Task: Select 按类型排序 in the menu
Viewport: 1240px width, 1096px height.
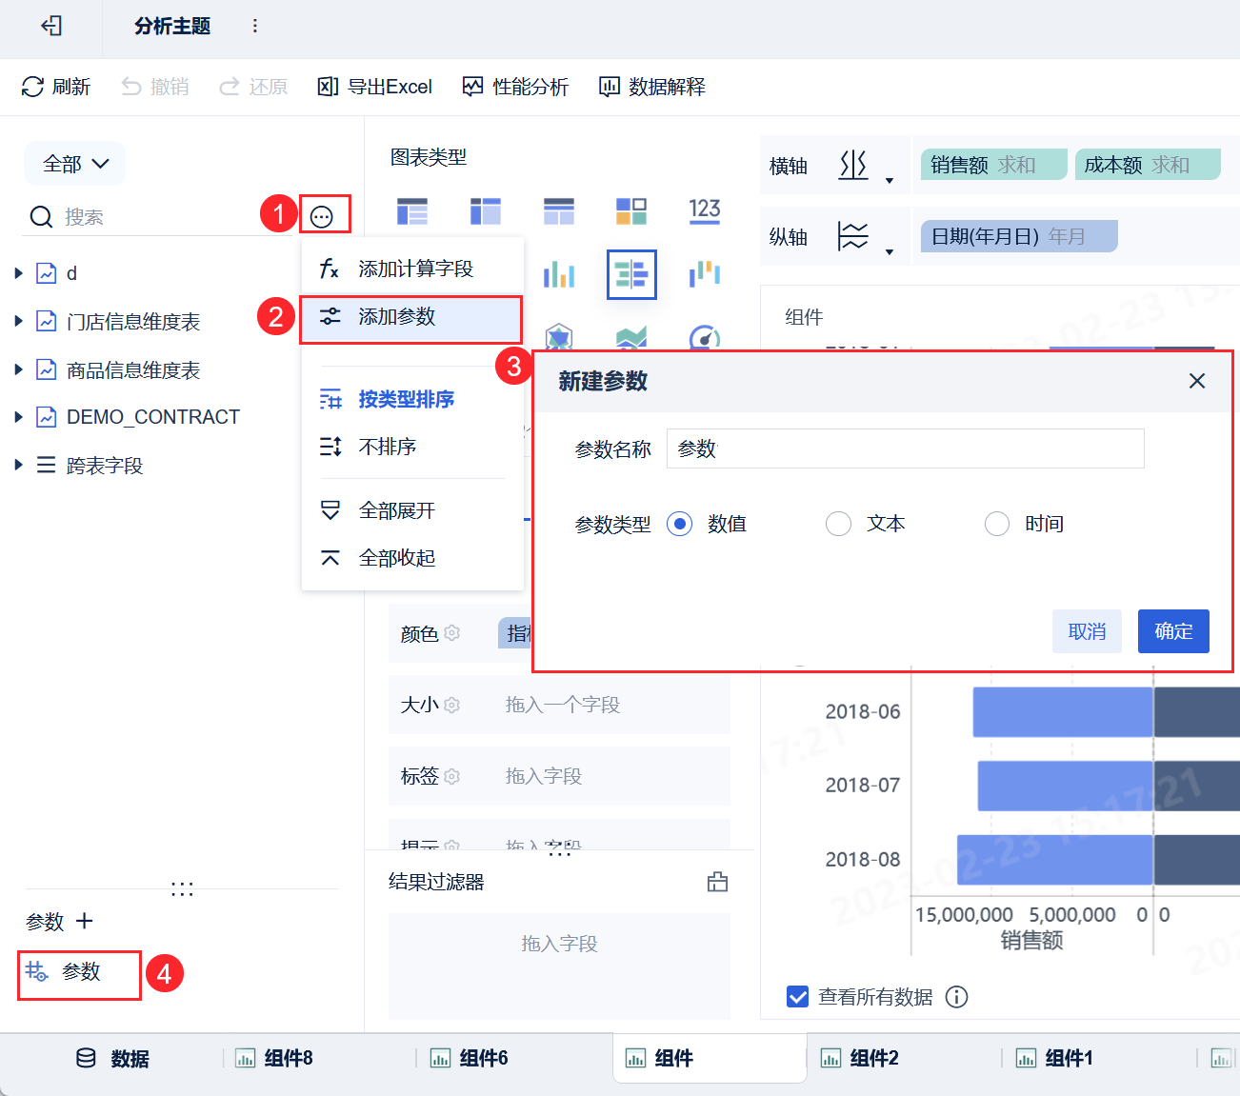Action: click(x=412, y=399)
